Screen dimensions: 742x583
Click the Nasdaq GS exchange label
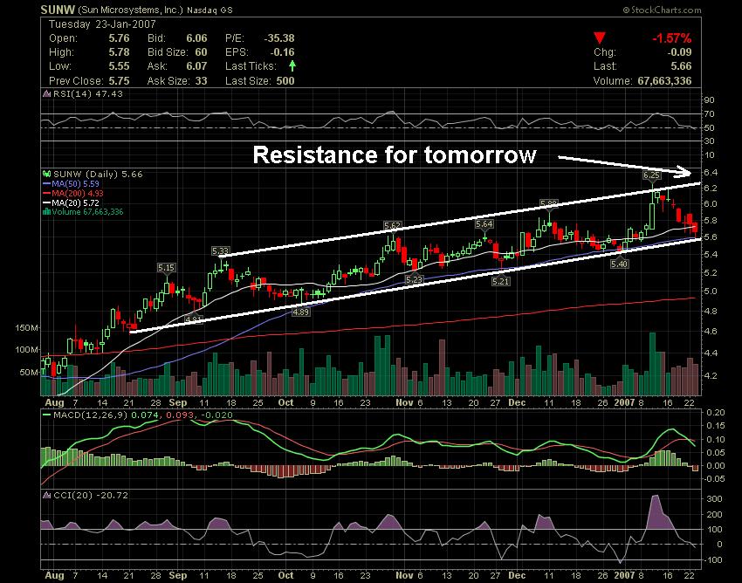pos(210,10)
